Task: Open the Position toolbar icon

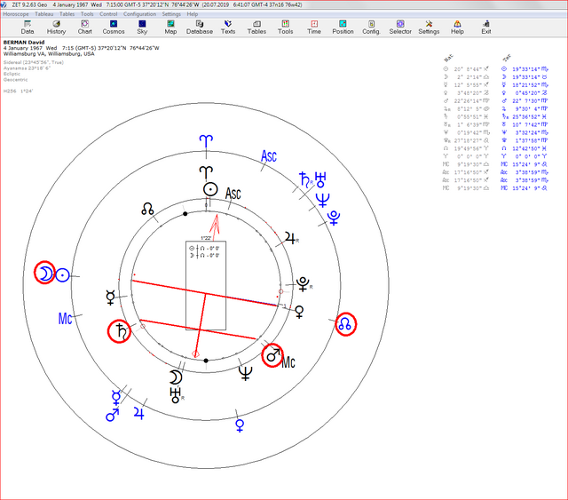Action: (343, 28)
